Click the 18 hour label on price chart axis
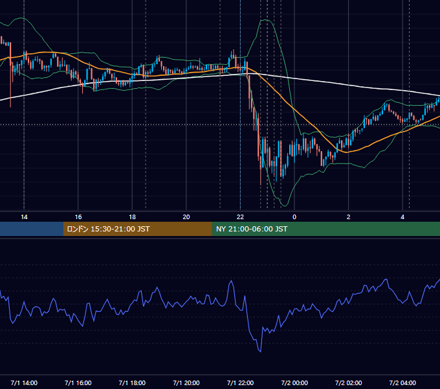440x389 pixels. coord(132,217)
